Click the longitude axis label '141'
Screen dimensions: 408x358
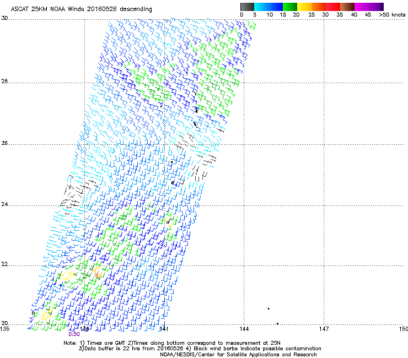click(164, 329)
